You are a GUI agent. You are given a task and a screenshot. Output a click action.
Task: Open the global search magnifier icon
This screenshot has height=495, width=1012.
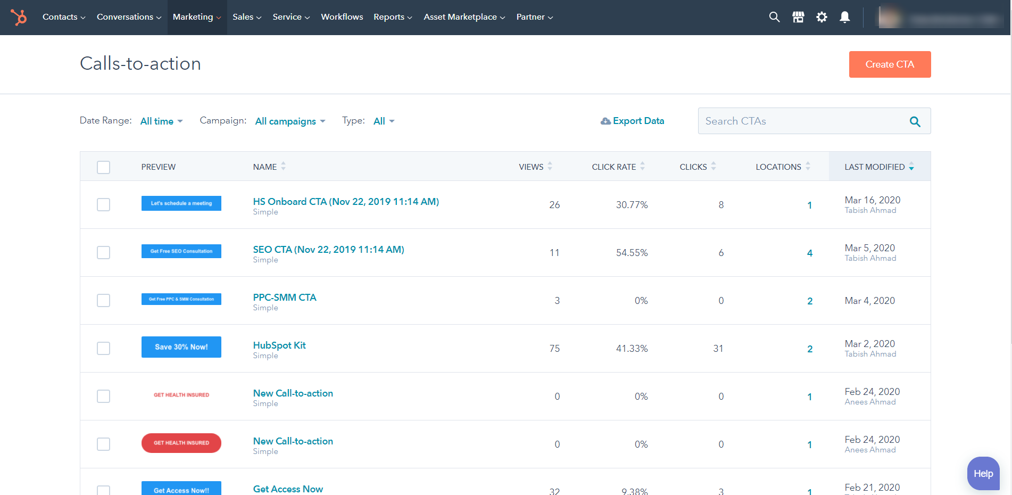tap(774, 17)
